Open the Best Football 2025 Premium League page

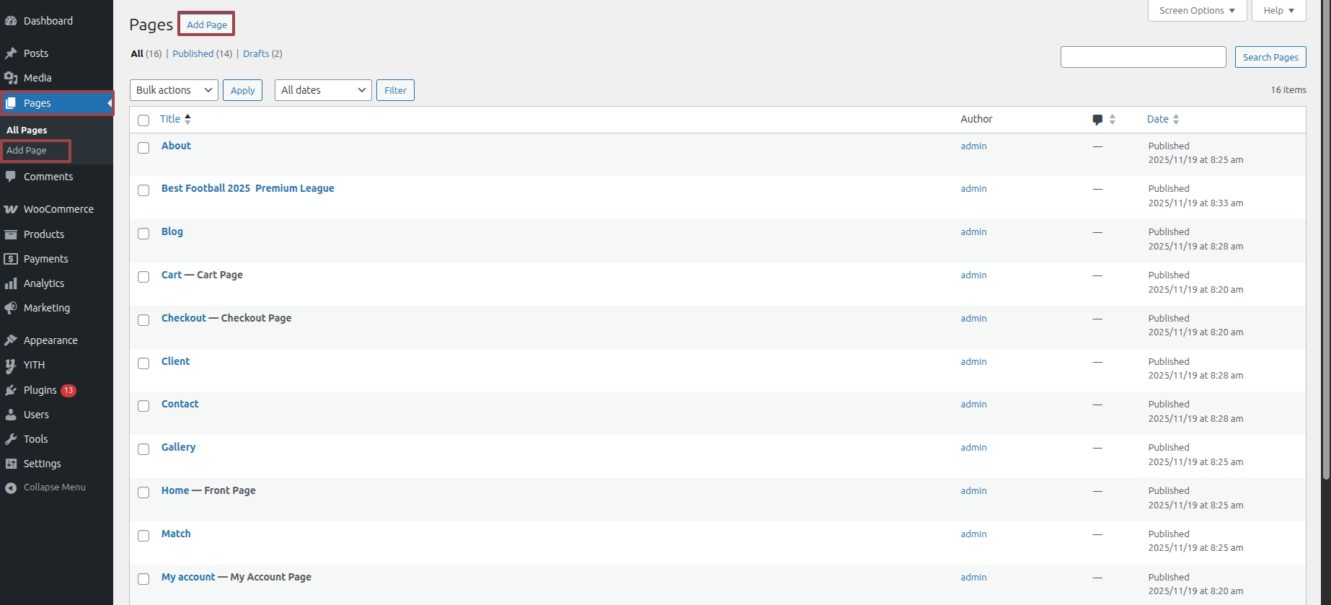[x=247, y=188]
